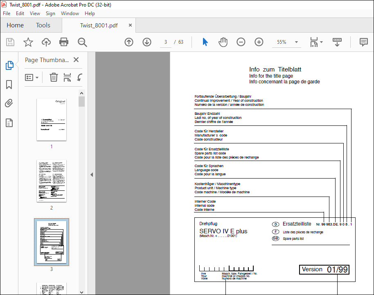
Task: Open the comment speech bubble tool
Action: click(x=363, y=42)
